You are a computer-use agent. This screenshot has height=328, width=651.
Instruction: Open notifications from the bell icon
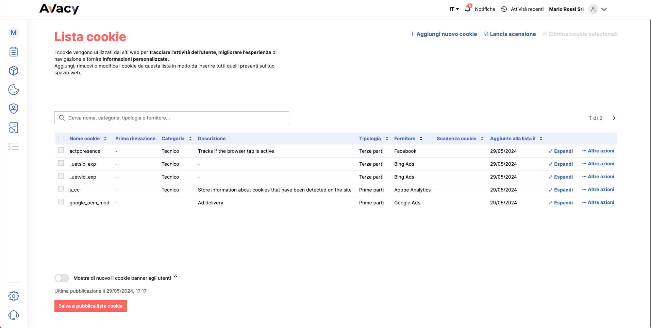pos(468,9)
